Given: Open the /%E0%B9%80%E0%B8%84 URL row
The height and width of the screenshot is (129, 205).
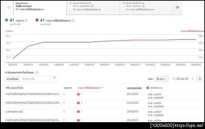Looking at the screenshot, I should 33,94.
